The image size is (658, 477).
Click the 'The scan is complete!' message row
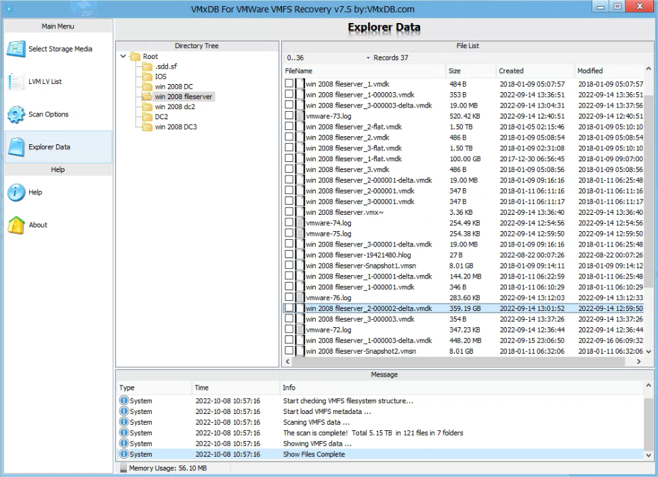pyautogui.click(x=379, y=432)
